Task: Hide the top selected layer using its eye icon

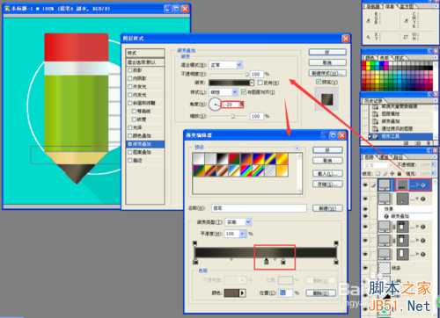Action: [365, 185]
